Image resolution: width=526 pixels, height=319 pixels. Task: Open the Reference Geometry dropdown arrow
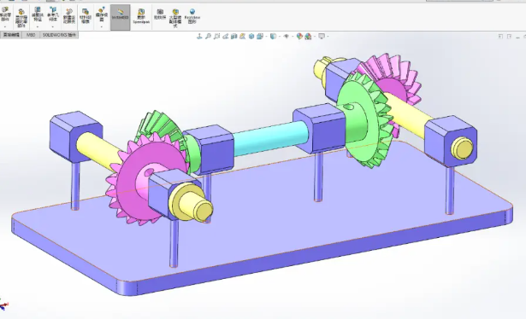53,26
